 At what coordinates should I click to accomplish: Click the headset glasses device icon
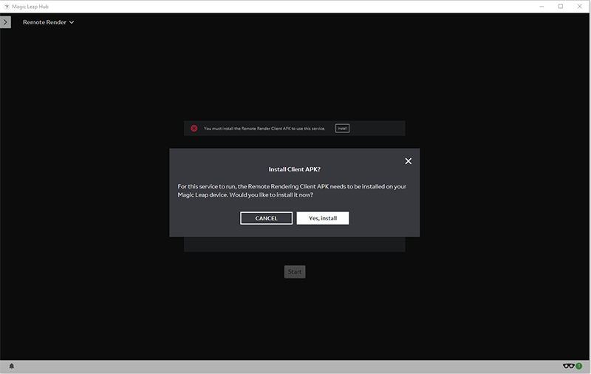pyautogui.click(x=568, y=366)
